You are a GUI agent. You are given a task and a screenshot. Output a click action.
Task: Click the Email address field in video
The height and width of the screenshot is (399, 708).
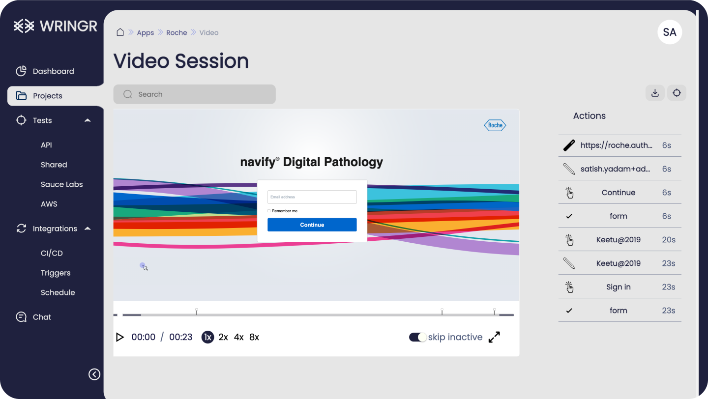pyautogui.click(x=312, y=197)
